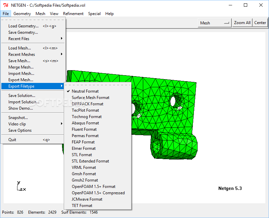This screenshot has width=269, height=218.
Task: Choose Save Mesh... menu entry
Action: click(x=33, y=61)
